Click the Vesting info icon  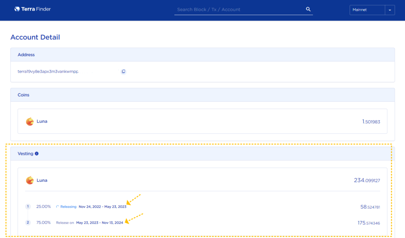pyautogui.click(x=37, y=154)
